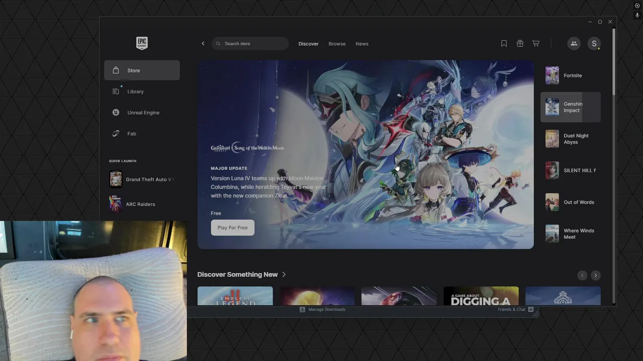Go back with the arrow icon

203,44
